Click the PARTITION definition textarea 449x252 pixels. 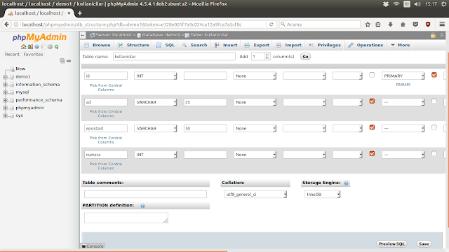click(x=126, y=218)
